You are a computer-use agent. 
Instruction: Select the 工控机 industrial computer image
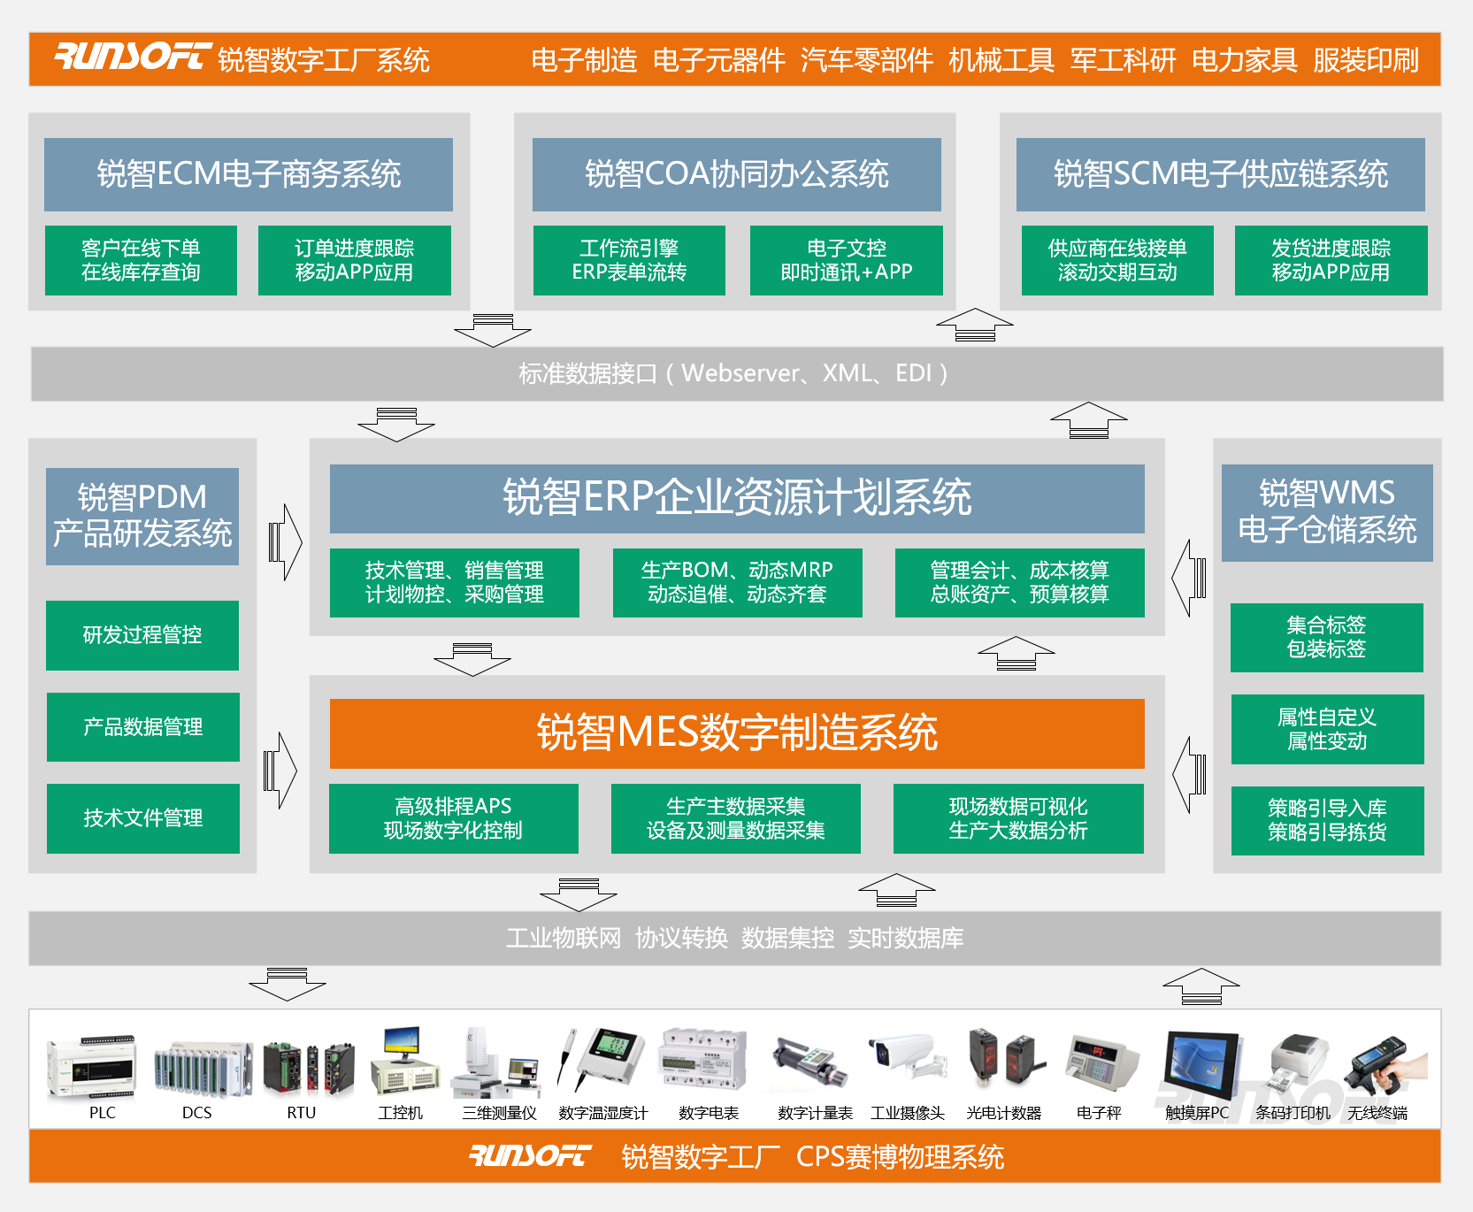coord(404,1061)
